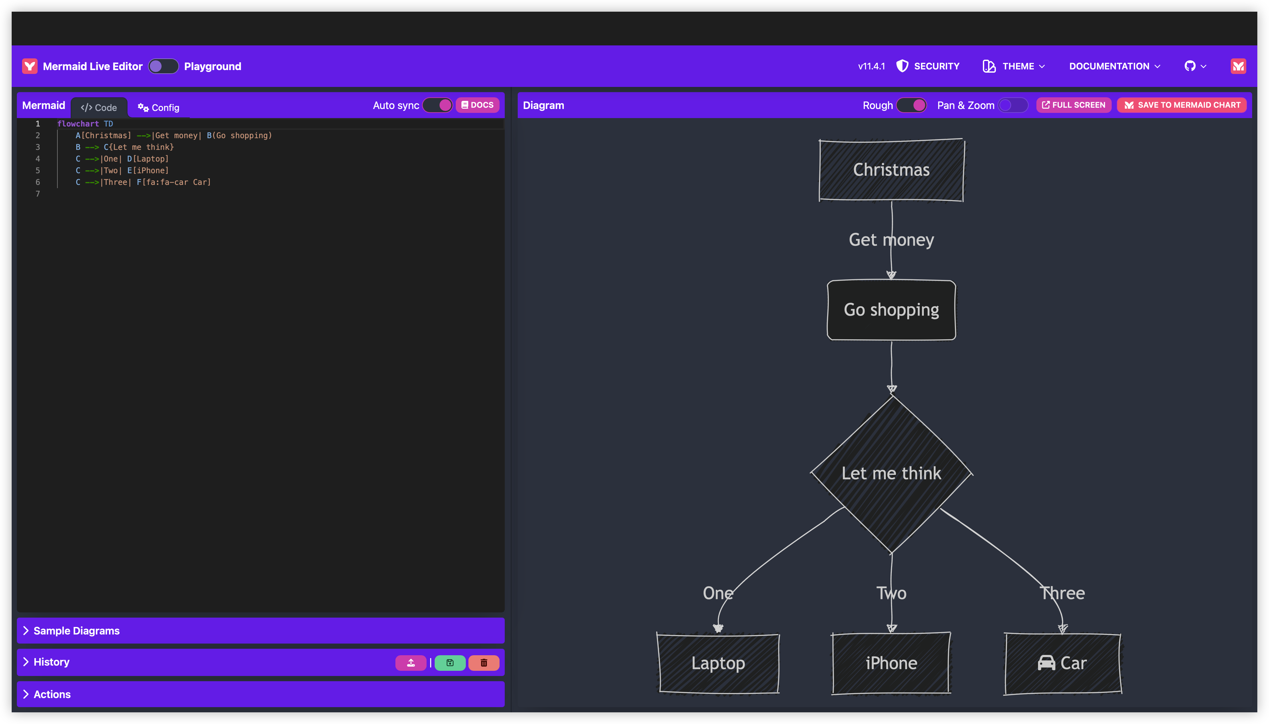Click code line 'C -->|One| D[Laptop]'

point(122,159)
